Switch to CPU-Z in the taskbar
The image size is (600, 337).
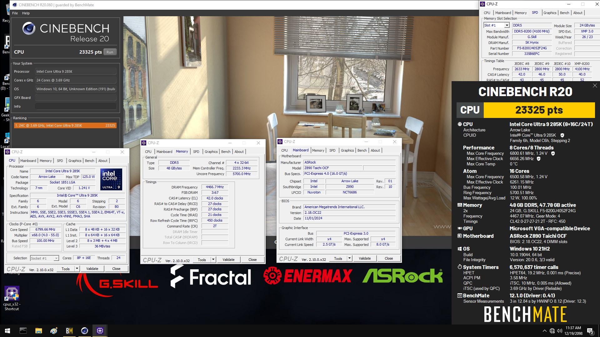coord(100,331)
